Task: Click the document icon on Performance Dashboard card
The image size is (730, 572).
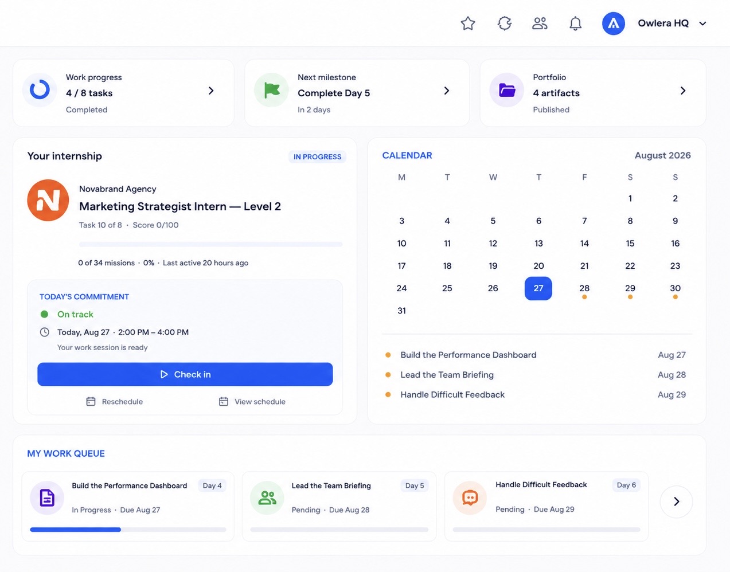Action: tap(47, 498)
